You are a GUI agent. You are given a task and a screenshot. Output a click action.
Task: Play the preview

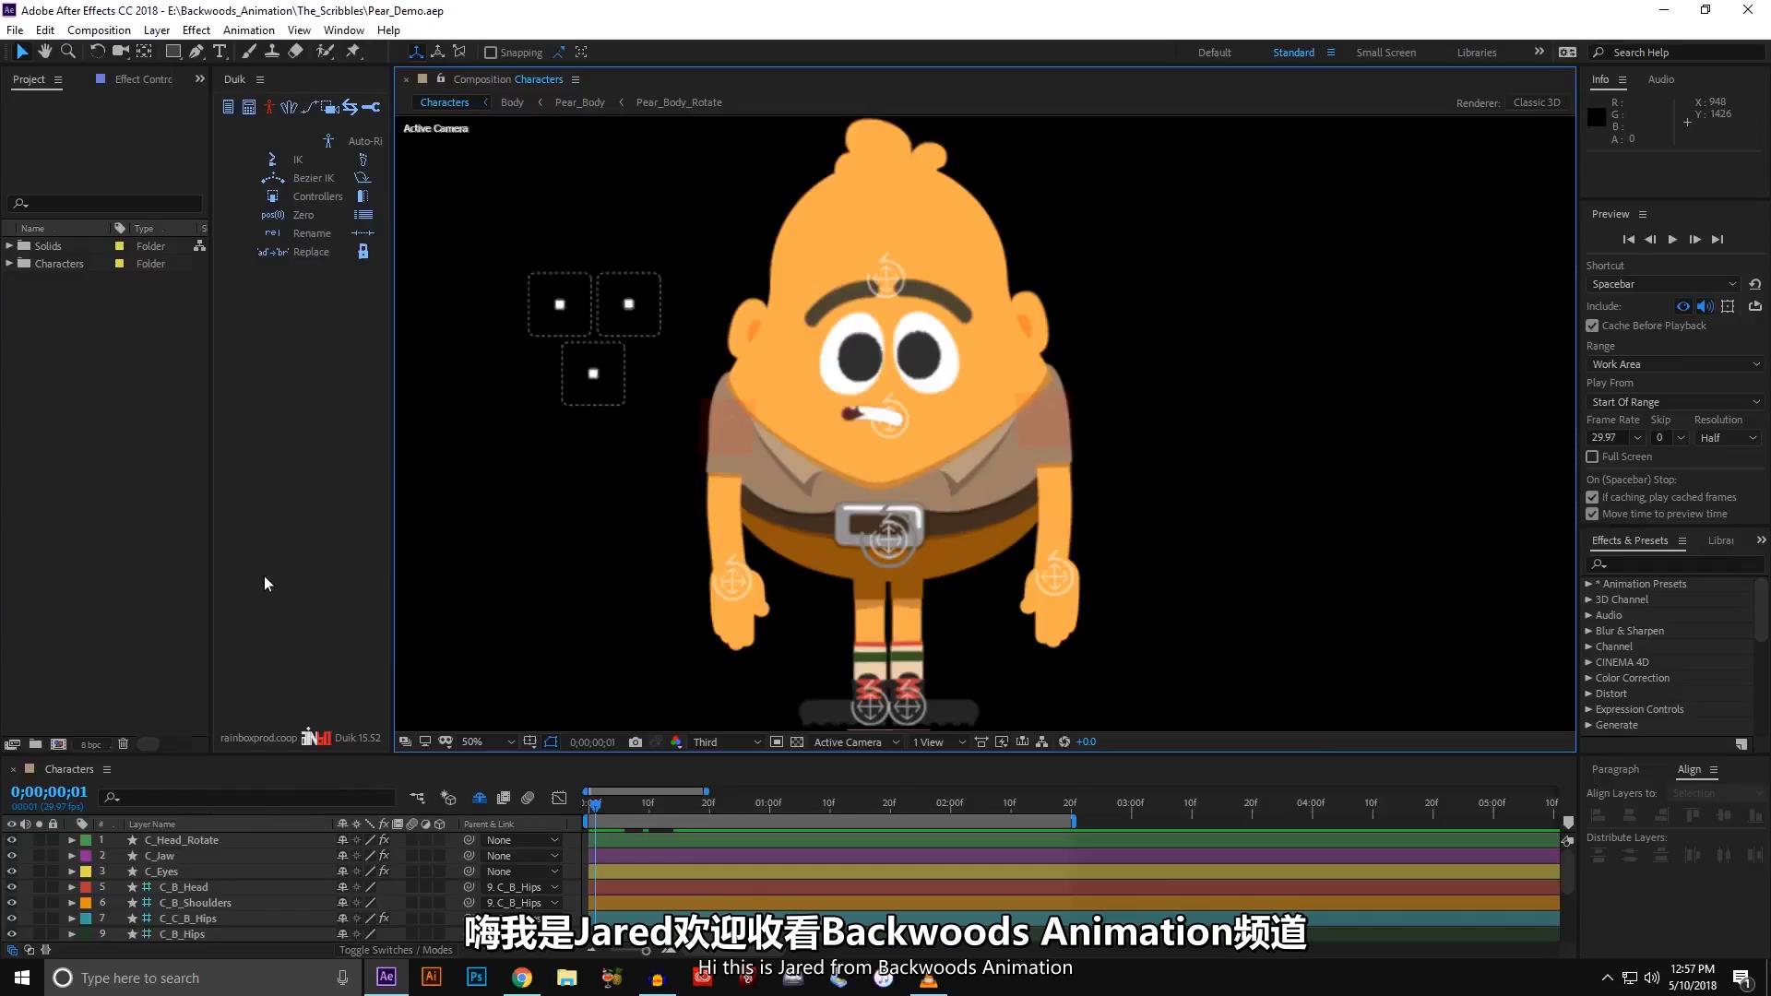point(1672,239)
